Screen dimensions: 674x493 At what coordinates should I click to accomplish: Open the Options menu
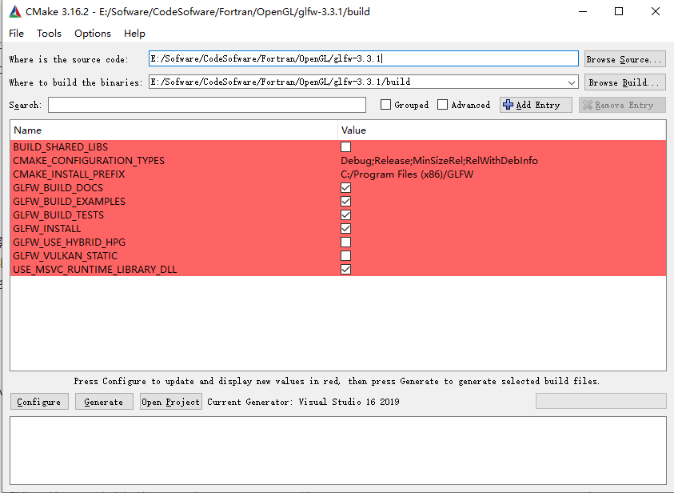click(x=93, y=33)
